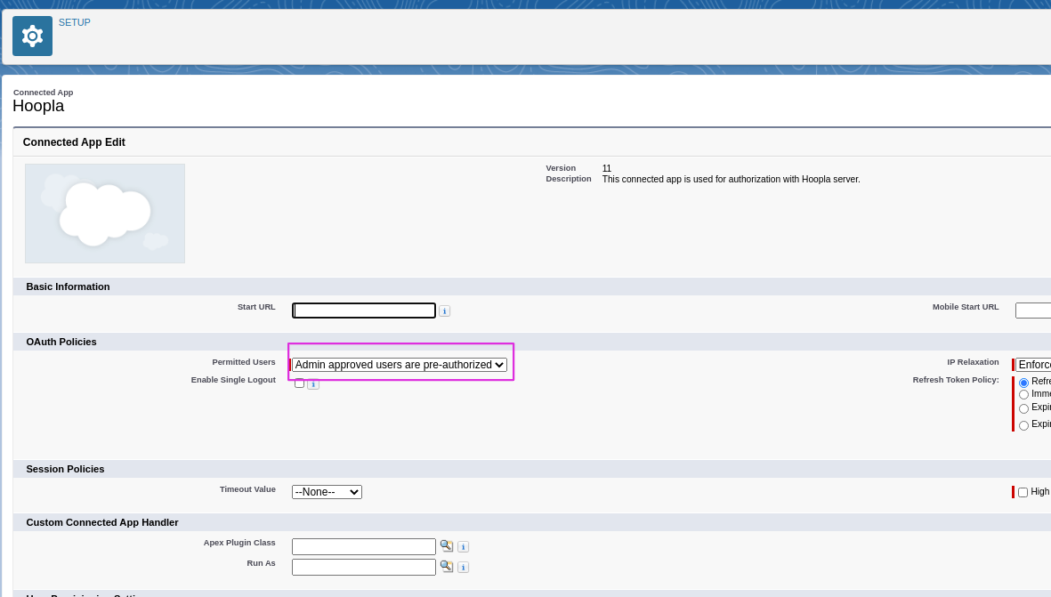The height and width of the screenshot is (597, 1051).
Task: Open lookup for Apex Plugin Class
Action: (447, 546)
